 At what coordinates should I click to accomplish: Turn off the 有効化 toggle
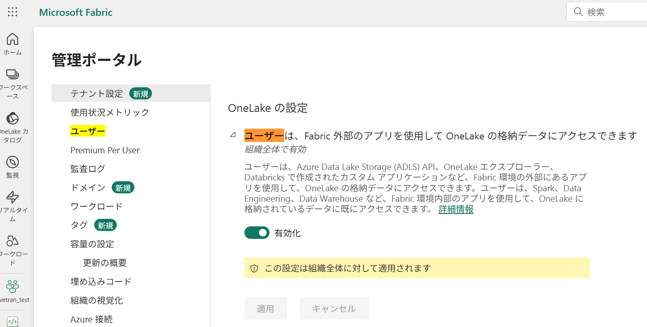[x=257, y=233]
